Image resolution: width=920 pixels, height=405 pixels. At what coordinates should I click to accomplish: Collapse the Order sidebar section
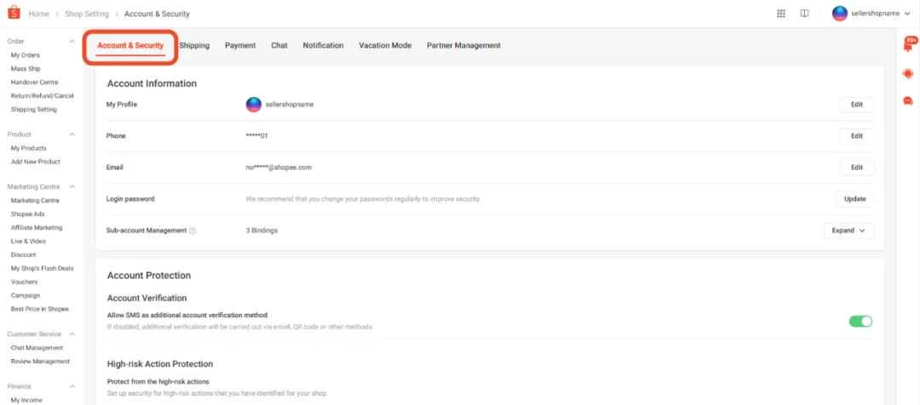(x=72, y=42)
